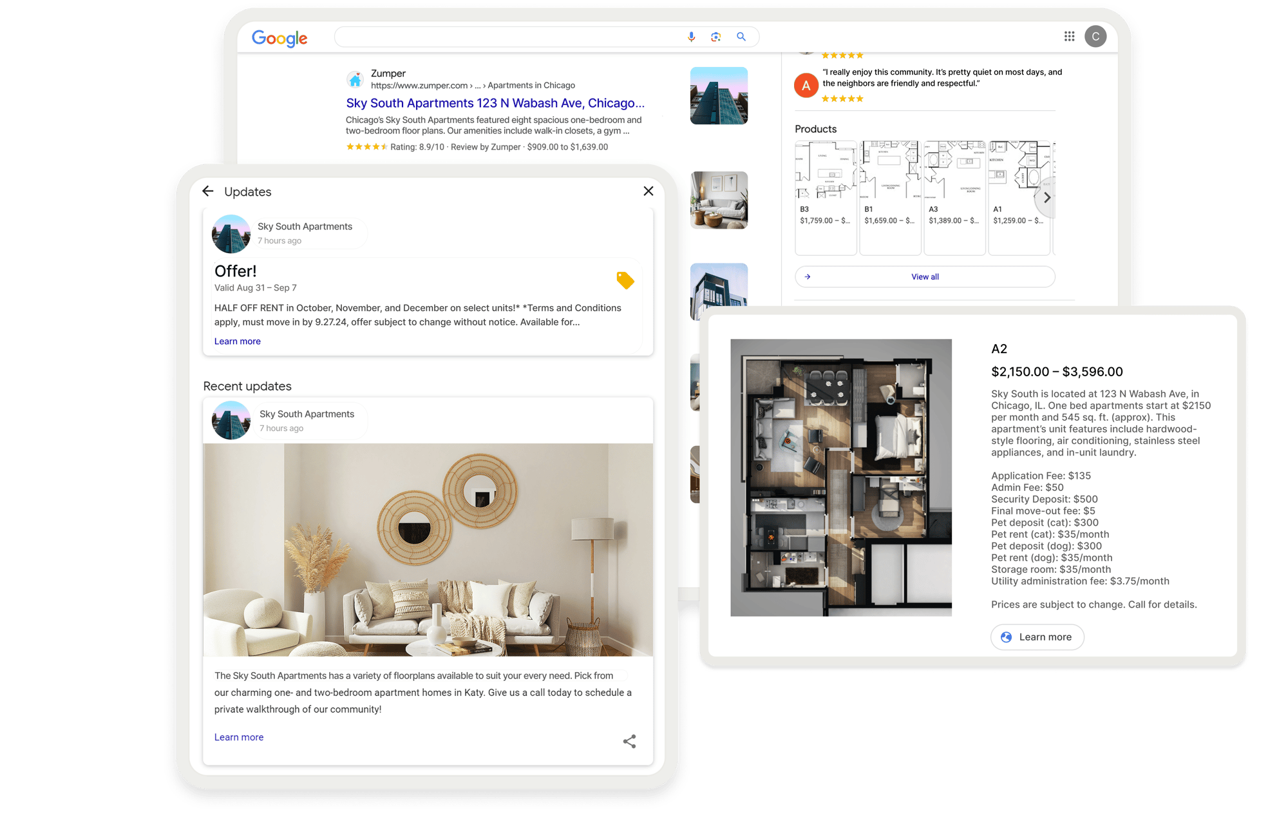
Task: Go back using Updates arrow
Action: (x=208, y=191)
